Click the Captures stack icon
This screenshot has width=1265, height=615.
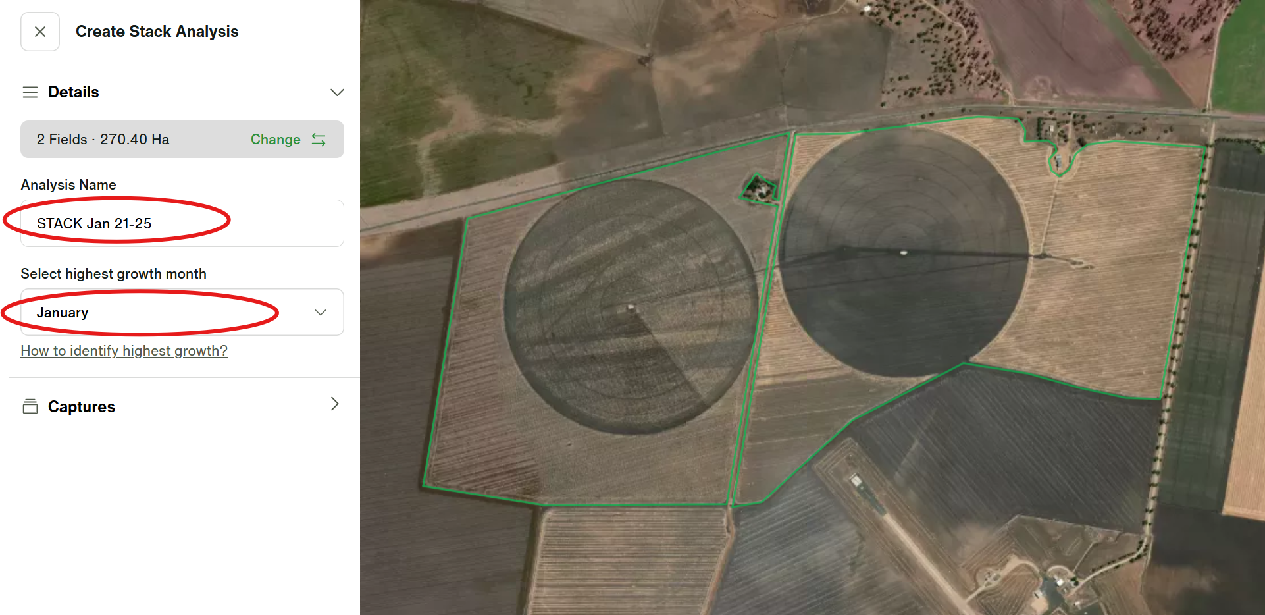30,406
